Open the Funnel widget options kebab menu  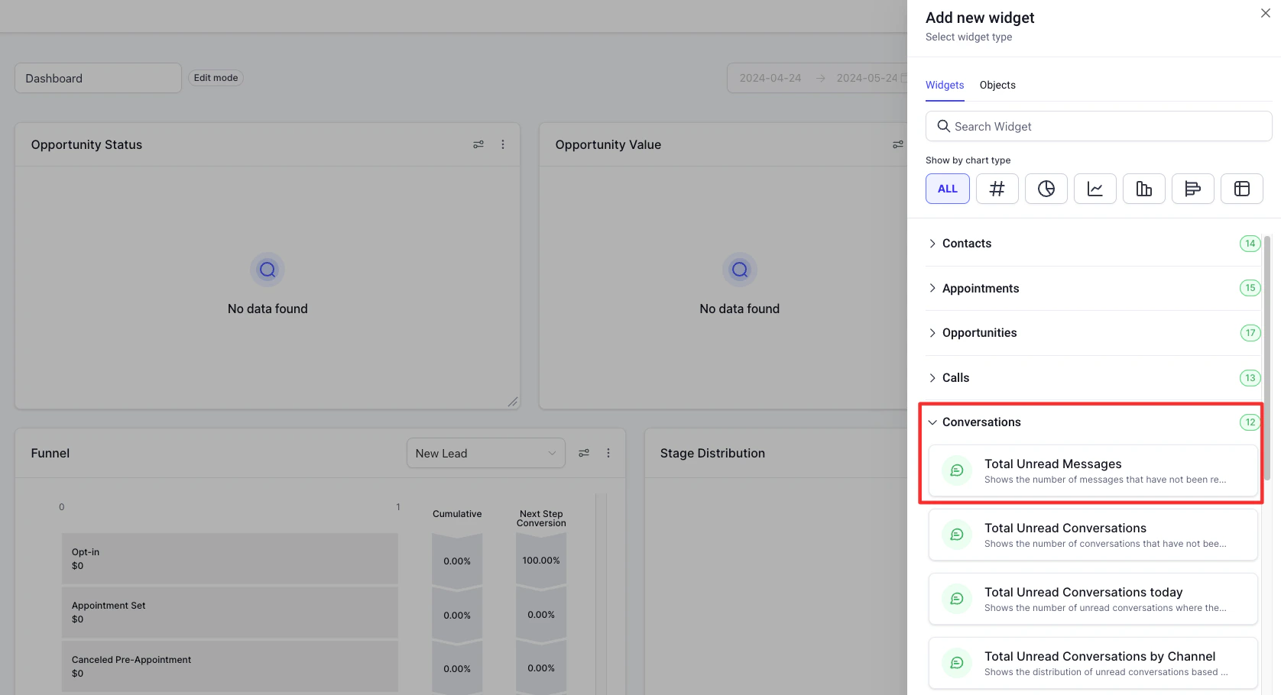[608, 453]
